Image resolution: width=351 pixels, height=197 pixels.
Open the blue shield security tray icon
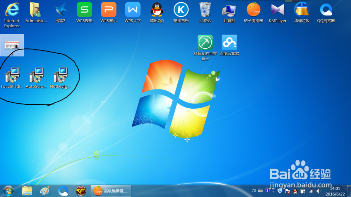click(280, 191)
